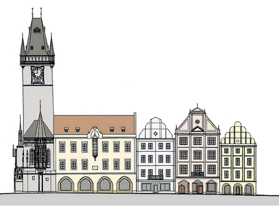
Task: Click the ground-floor door of the white house
Action: (x=155, y=188)
